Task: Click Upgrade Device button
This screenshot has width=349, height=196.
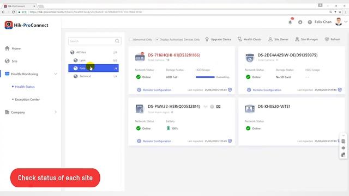Action: click(218, 39)
